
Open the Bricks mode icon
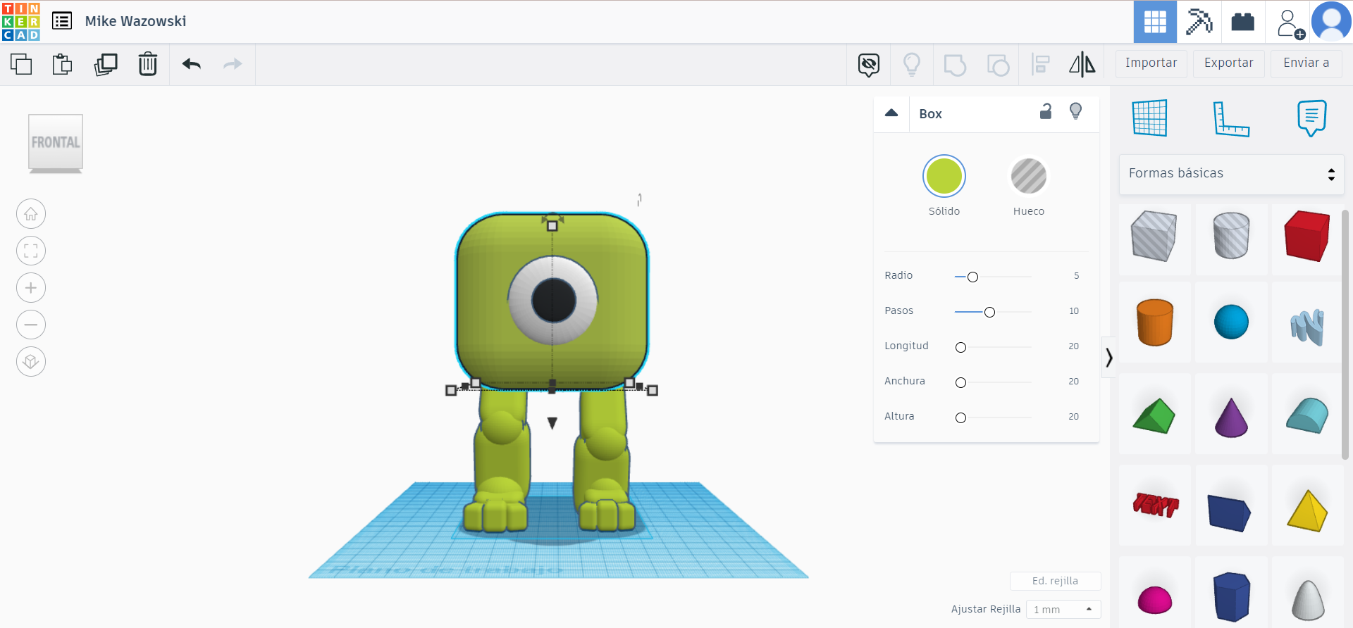(1242, 22)
